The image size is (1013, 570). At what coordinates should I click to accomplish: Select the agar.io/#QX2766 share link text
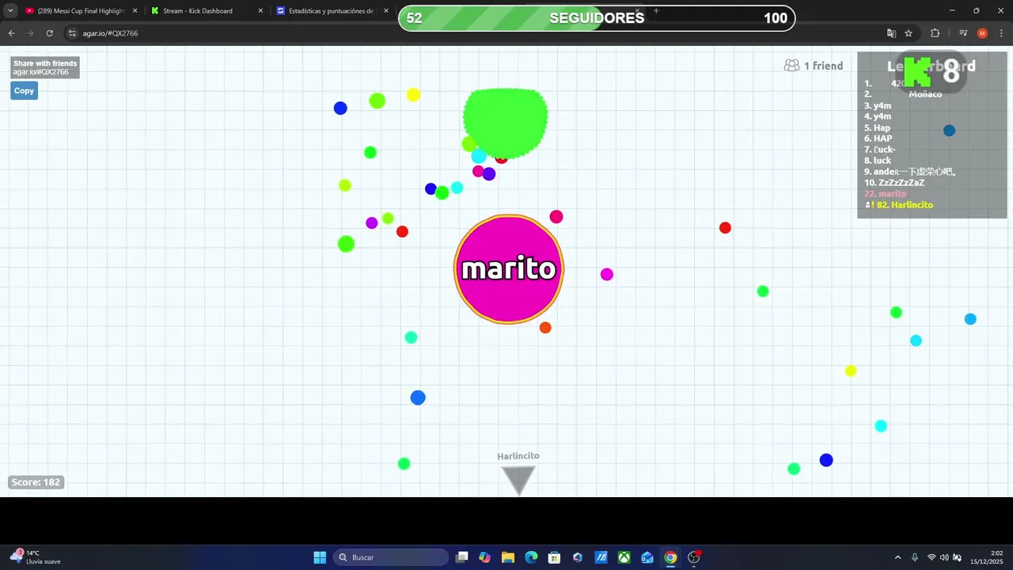[41, 72]
